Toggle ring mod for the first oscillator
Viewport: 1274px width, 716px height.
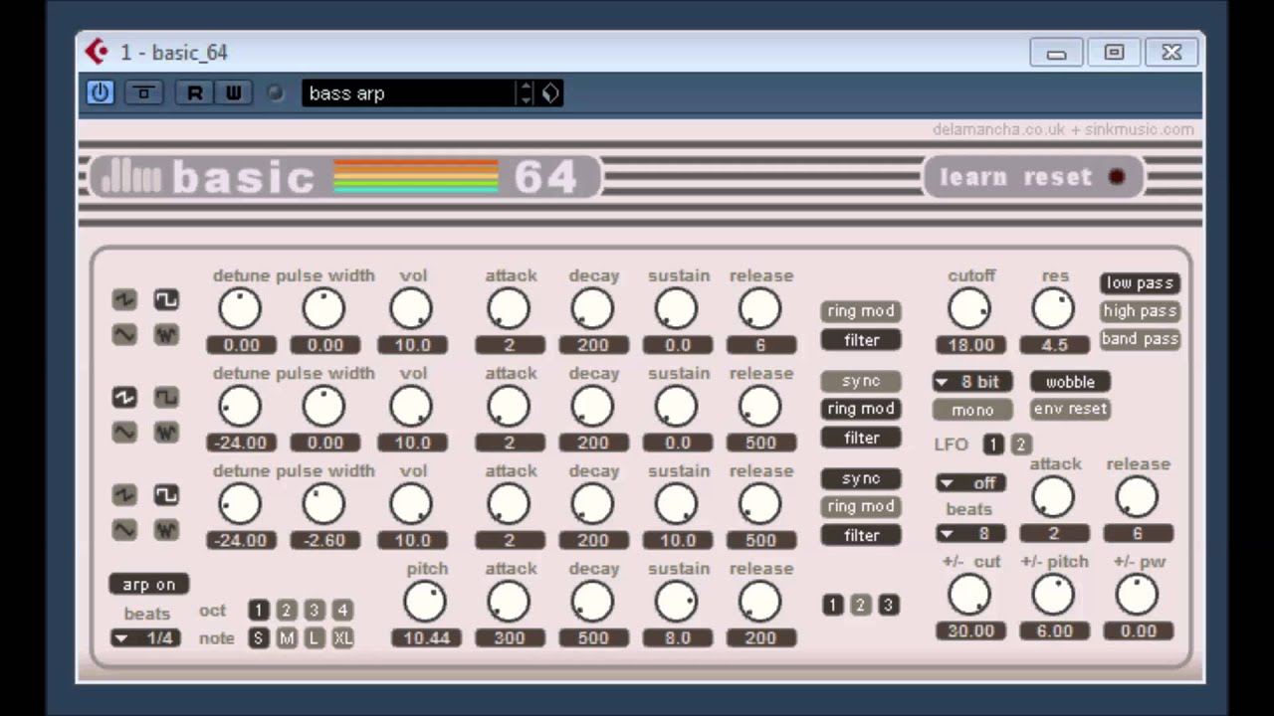(861, 311)
